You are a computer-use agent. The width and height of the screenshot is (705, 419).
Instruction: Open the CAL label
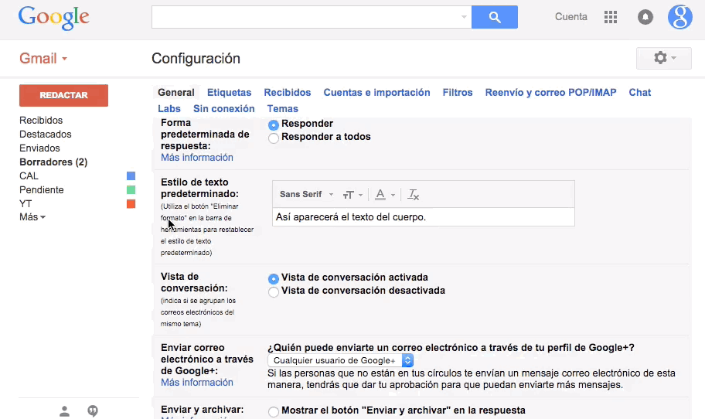click(x=29, y=175)
